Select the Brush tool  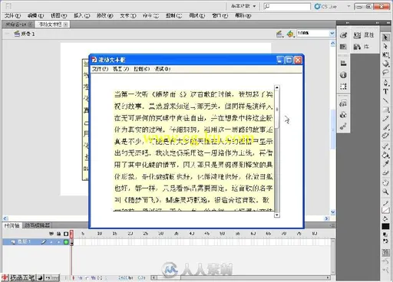pyautogui.click(x=385, y=127)
